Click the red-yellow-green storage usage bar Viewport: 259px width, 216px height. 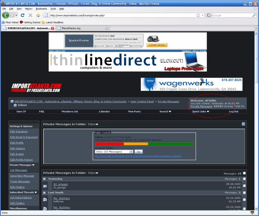click(x=144, y=144)
